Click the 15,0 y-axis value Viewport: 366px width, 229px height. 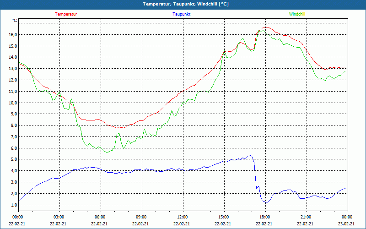coord(13,46)
